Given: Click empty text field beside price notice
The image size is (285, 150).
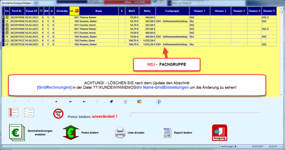Looking at the screenshot, I should point(195,115).
